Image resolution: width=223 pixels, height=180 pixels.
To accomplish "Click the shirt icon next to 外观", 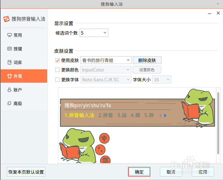I will click(9, 76).
